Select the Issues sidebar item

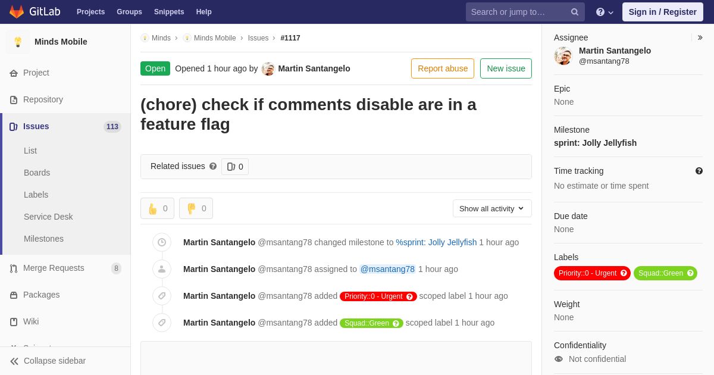pos(65,126)
